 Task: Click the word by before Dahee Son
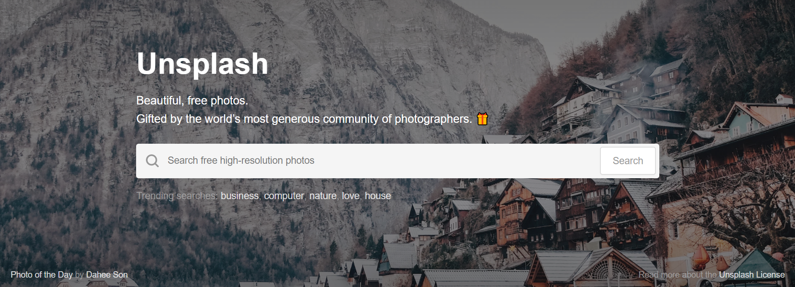point(79,275)
